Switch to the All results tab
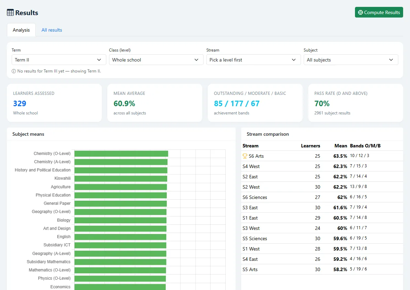 click(x=52, y=30)
